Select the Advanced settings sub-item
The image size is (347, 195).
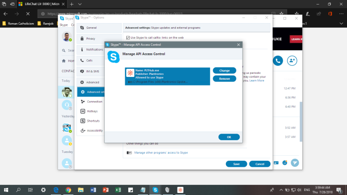[91, 92]
